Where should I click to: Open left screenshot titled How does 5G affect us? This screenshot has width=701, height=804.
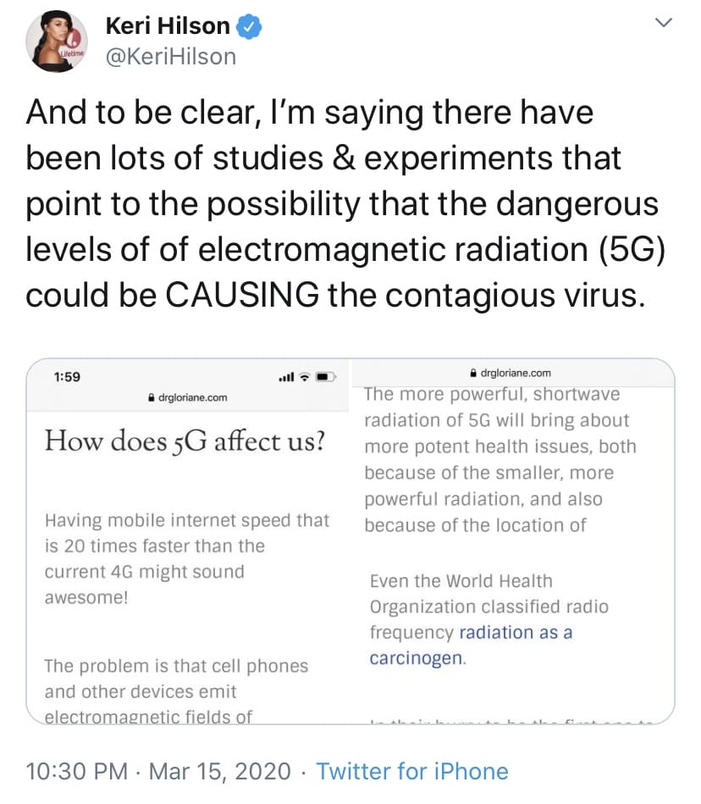click(x=188, y=541)
